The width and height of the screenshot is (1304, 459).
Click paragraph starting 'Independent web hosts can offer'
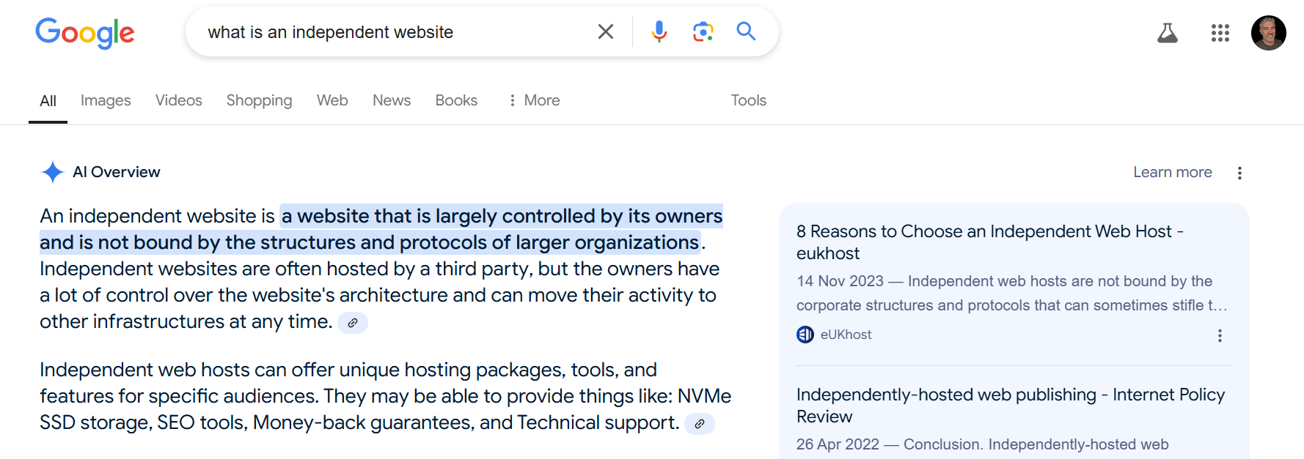(x=385, y=396)
